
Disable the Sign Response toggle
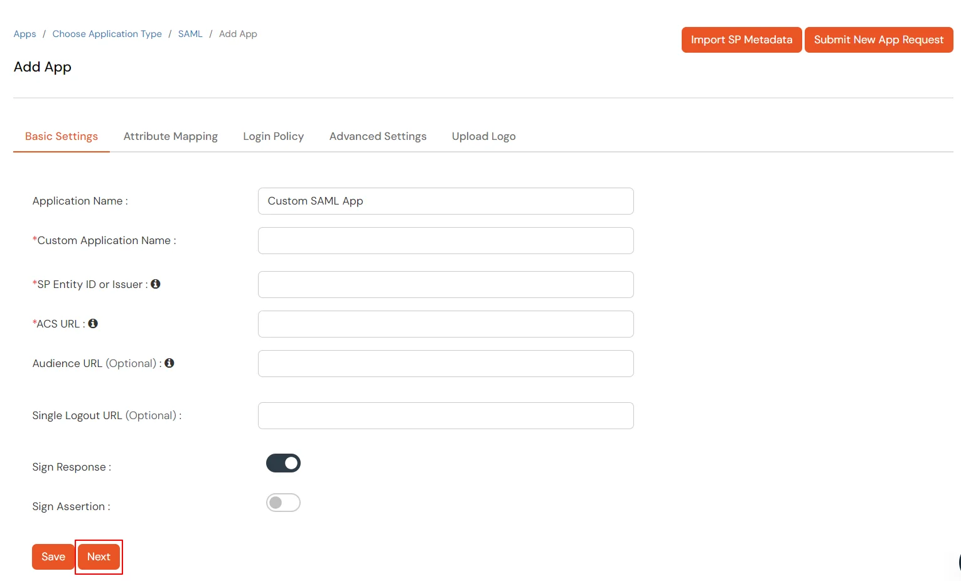[283, 463]
